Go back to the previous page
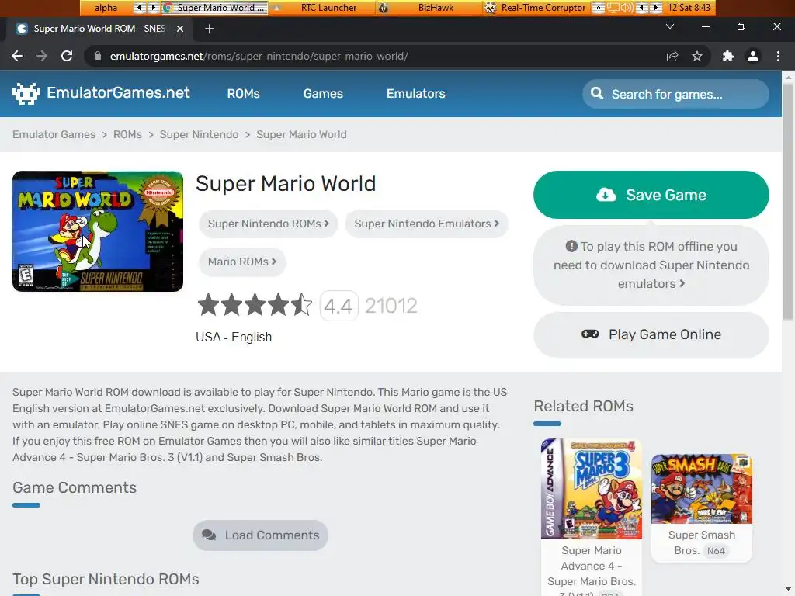The image size is (795, 596). coord(17,56)
